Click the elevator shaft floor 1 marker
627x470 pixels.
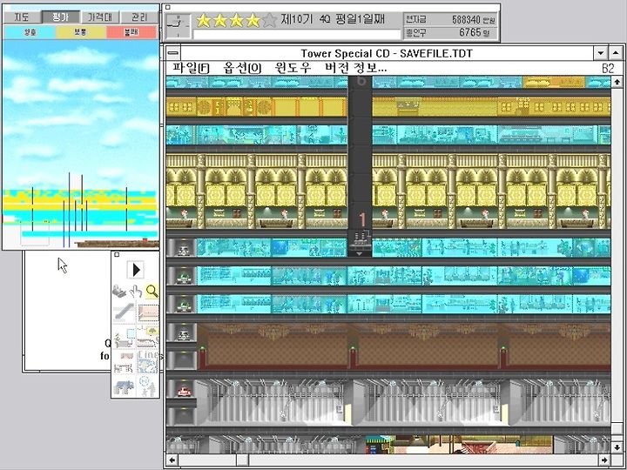pos(362,220)
